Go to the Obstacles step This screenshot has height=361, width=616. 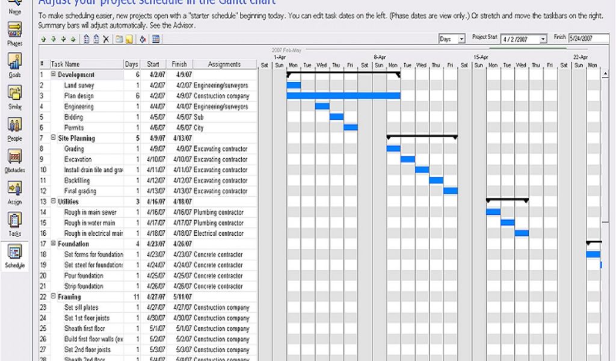[15, 158]
